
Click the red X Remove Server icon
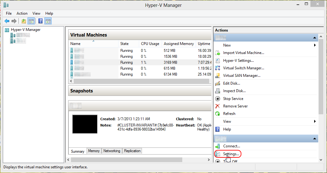(x=218, y=106)
